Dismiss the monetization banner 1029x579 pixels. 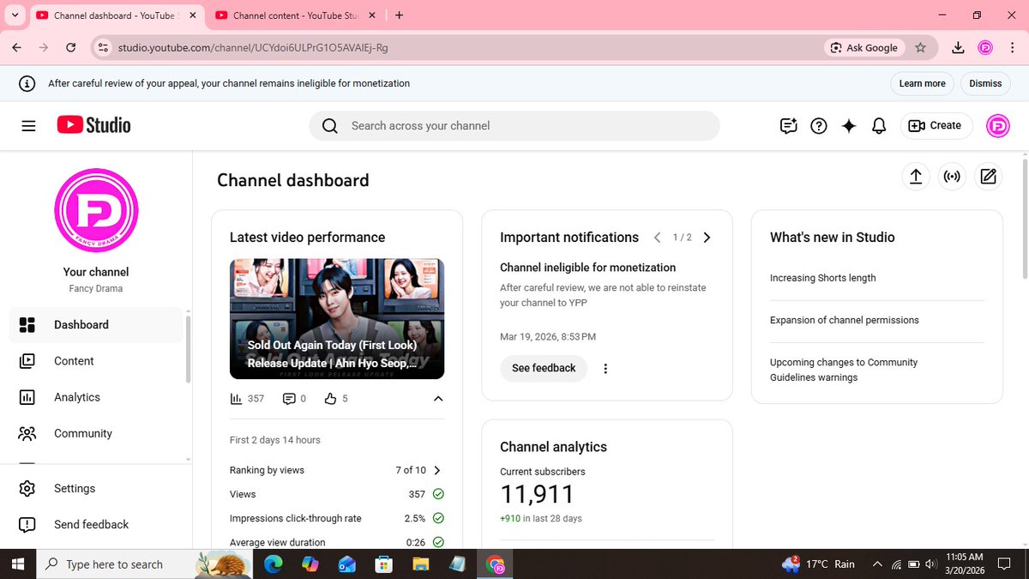coord(985,83)
